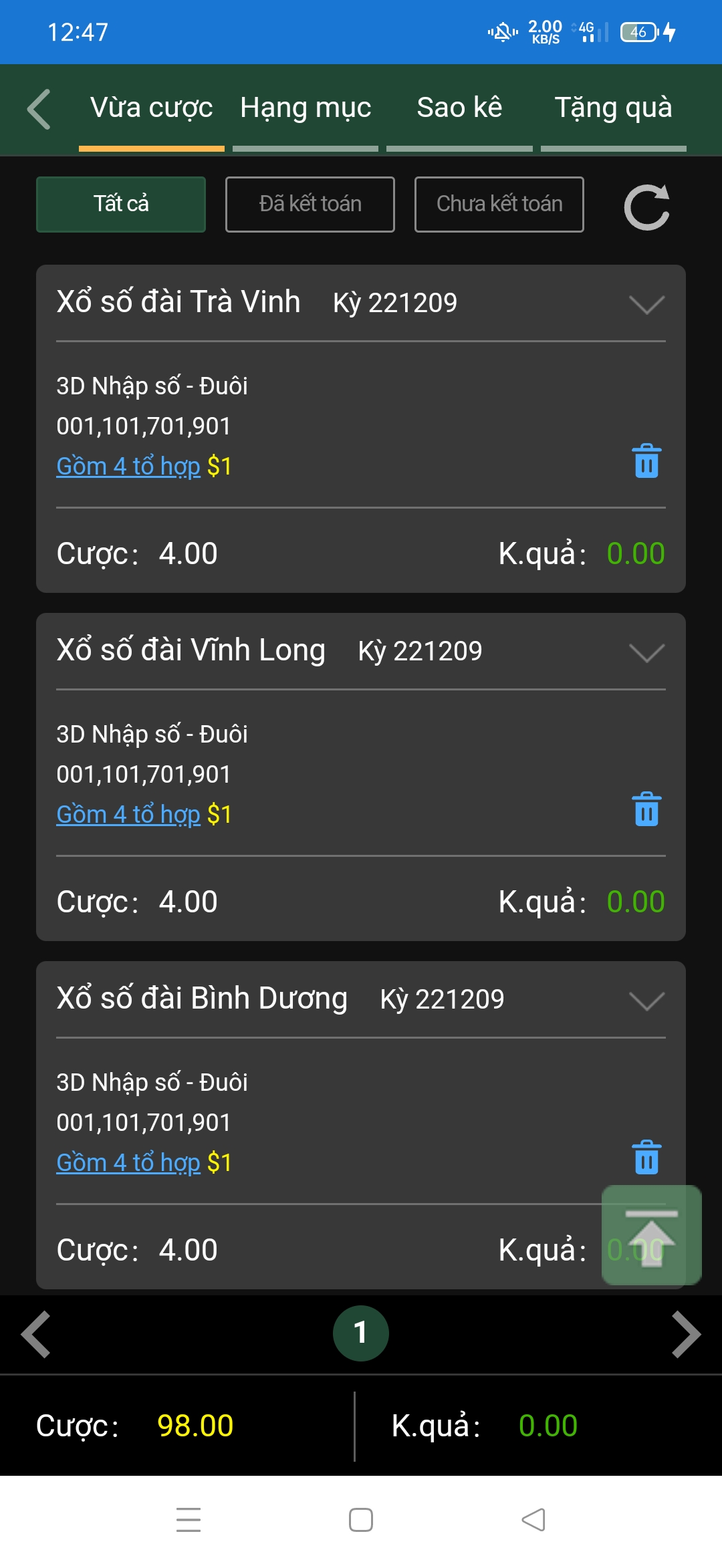The height and width of the screenshot is (1564, 722).
Task: Delete the Trà Vinh lottery bet
Action: (646, 461)
